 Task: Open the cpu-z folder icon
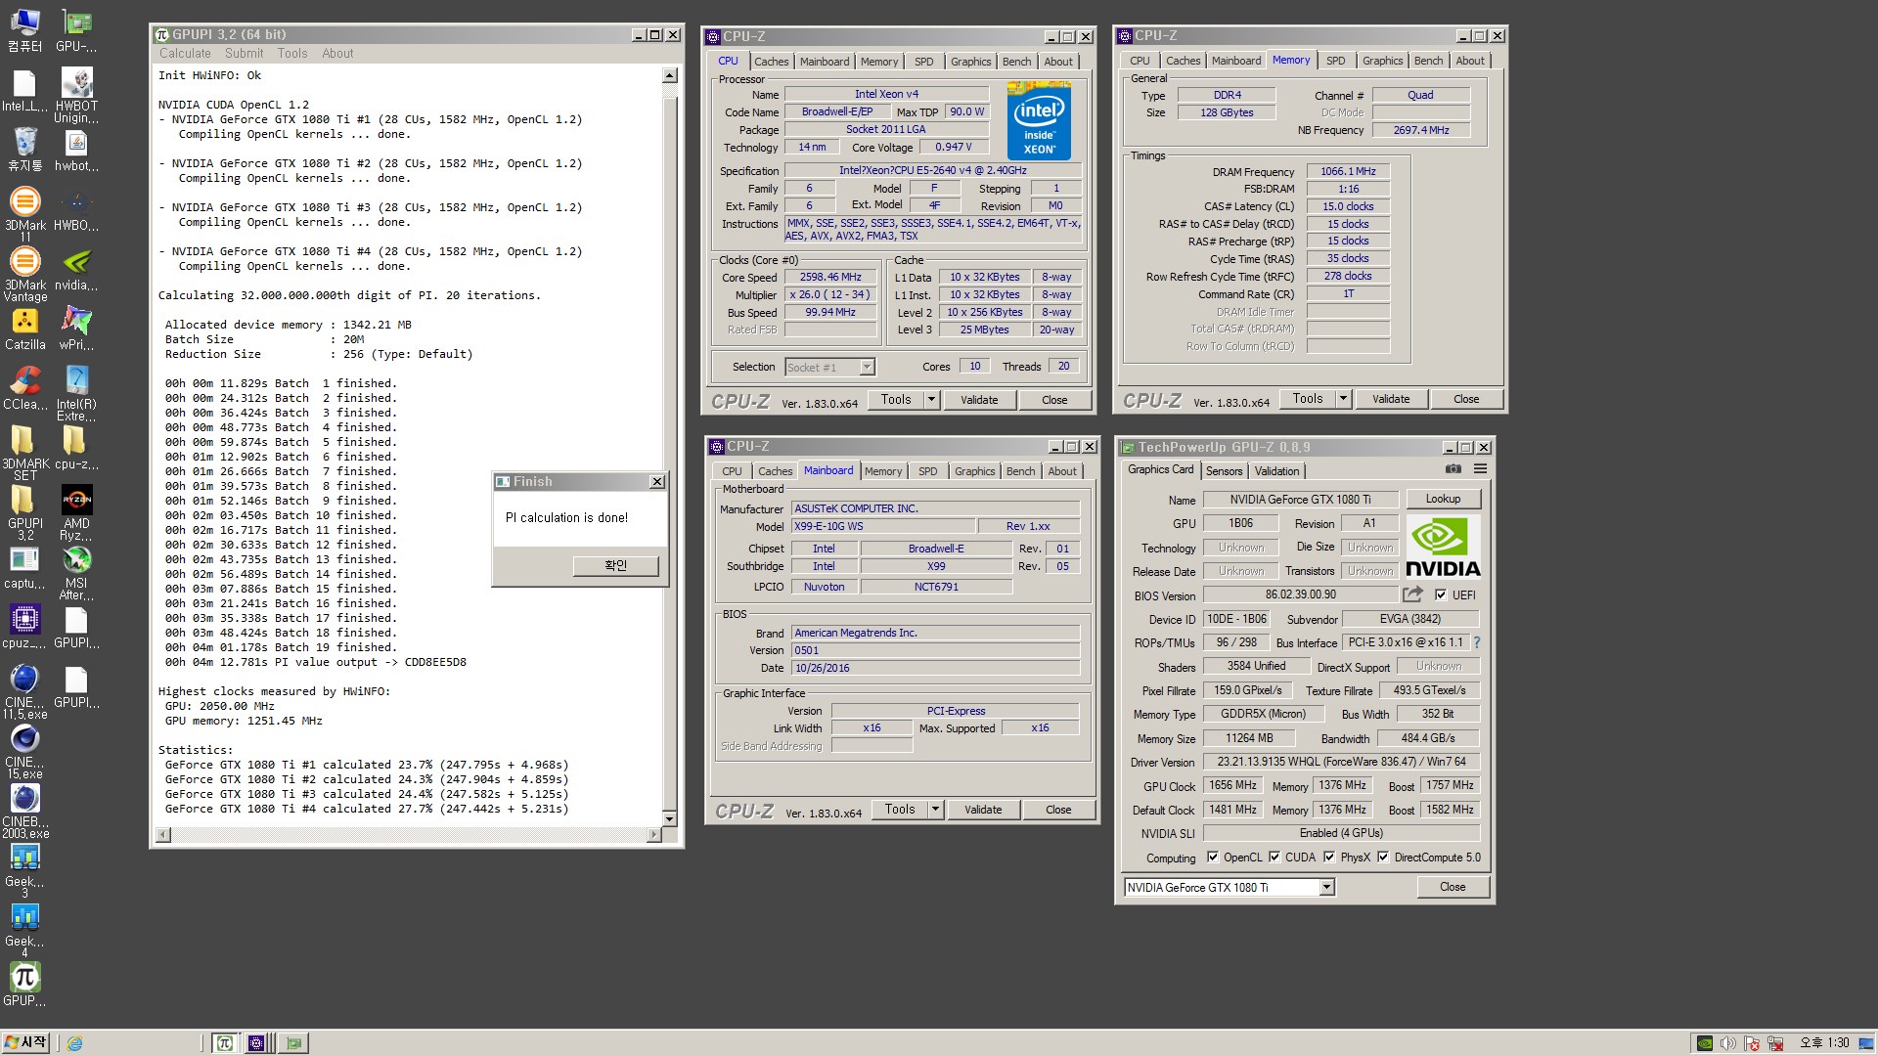pos(76,448)
